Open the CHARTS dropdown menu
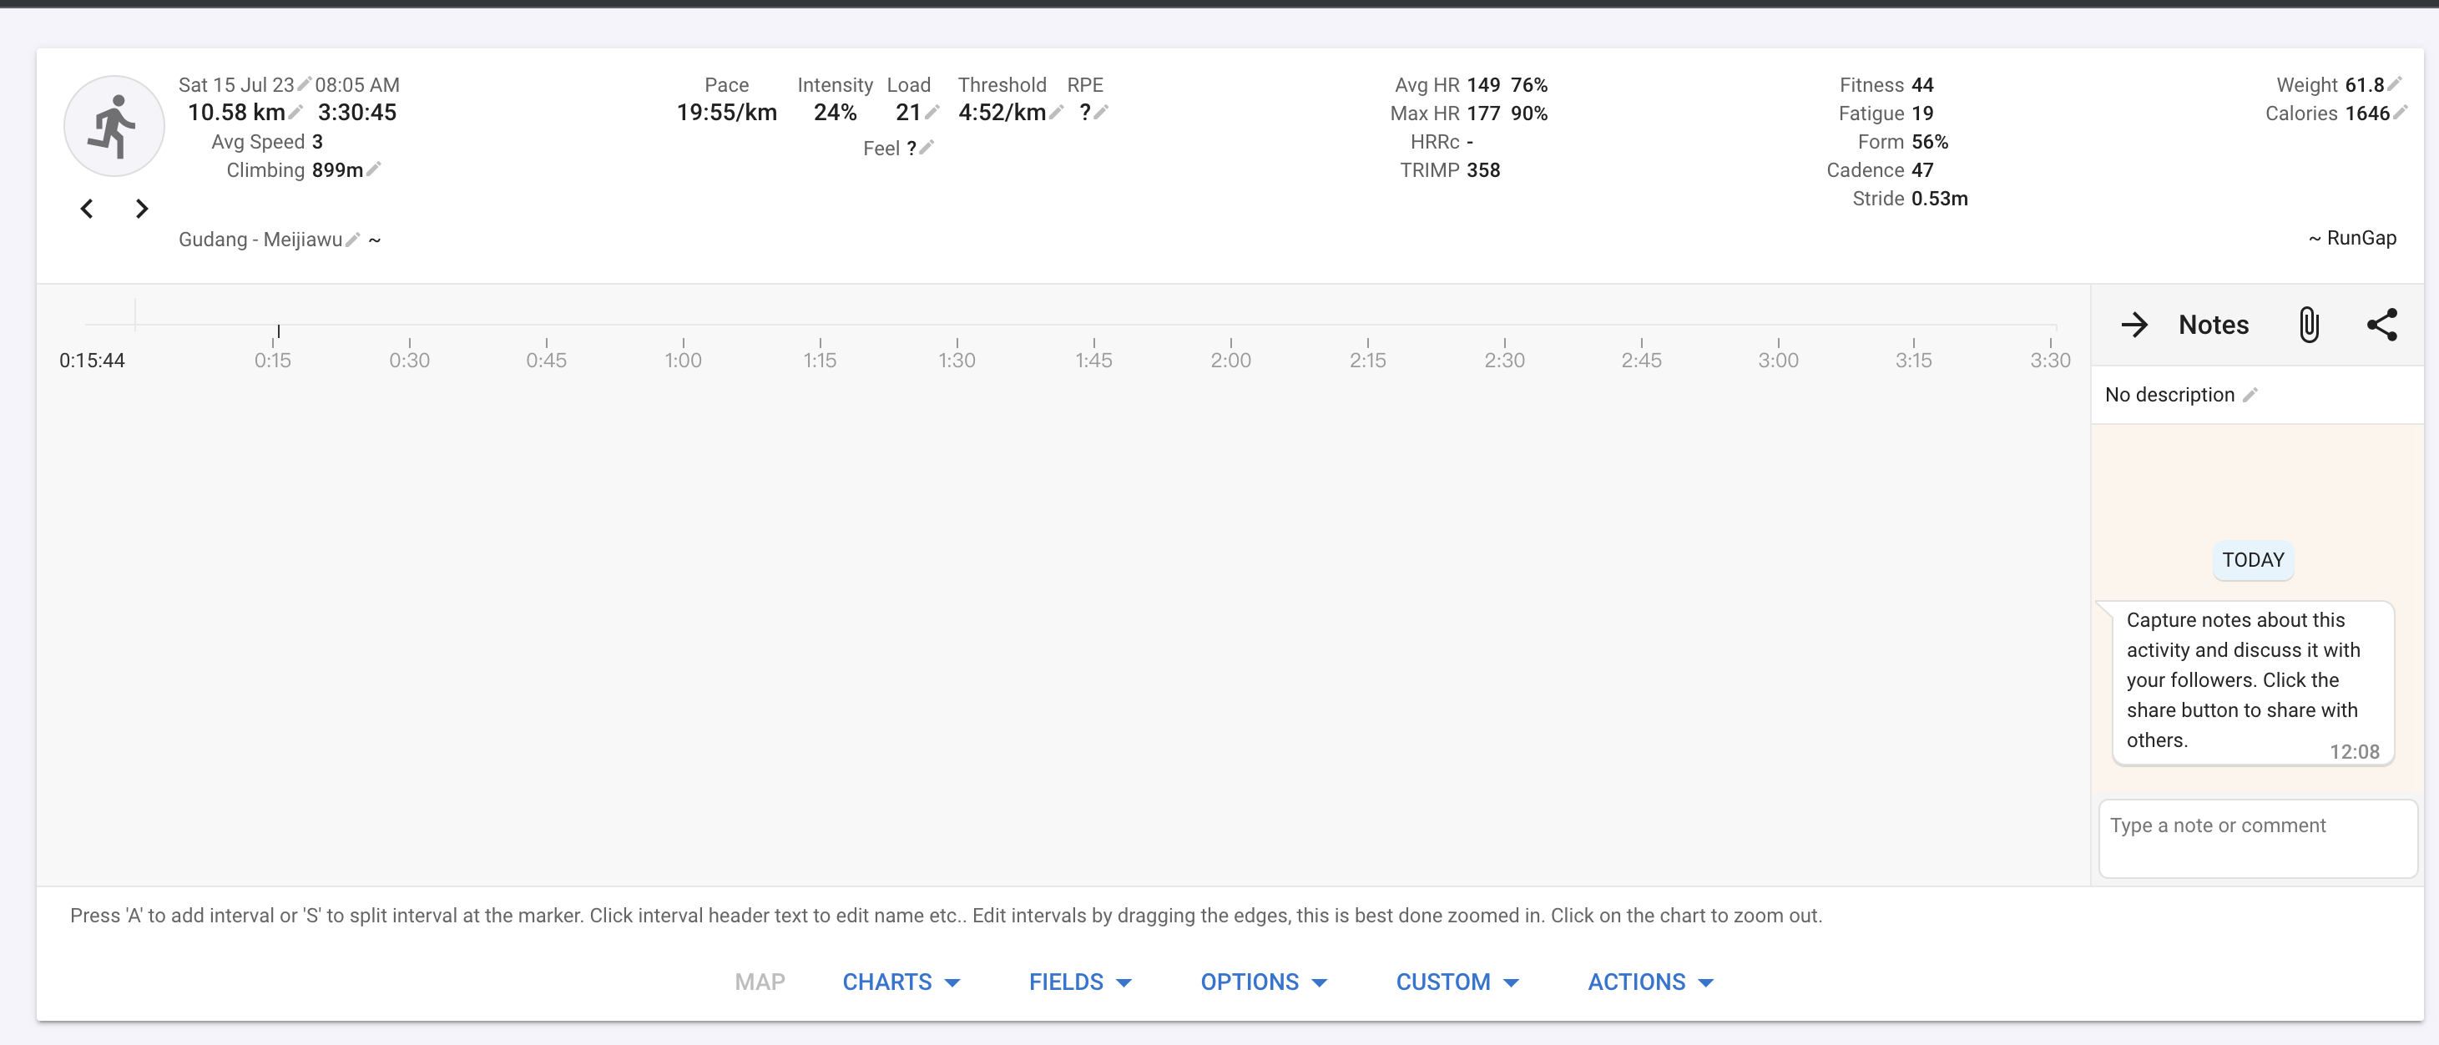Viewport: 2439px width, 1045px height. 901,982
